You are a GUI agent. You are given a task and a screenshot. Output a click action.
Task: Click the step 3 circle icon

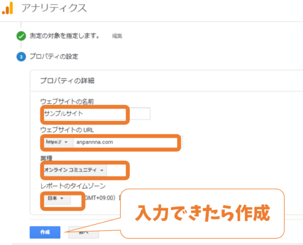tap(21, 57)
